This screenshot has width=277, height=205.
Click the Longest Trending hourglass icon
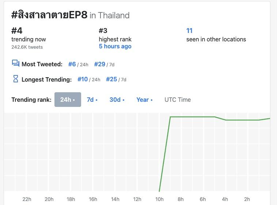click(15, 79)
